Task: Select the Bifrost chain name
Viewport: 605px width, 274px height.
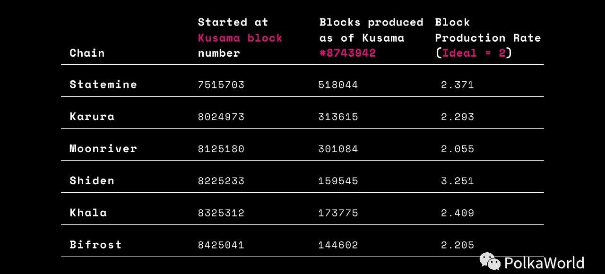Action: [95, 245]
